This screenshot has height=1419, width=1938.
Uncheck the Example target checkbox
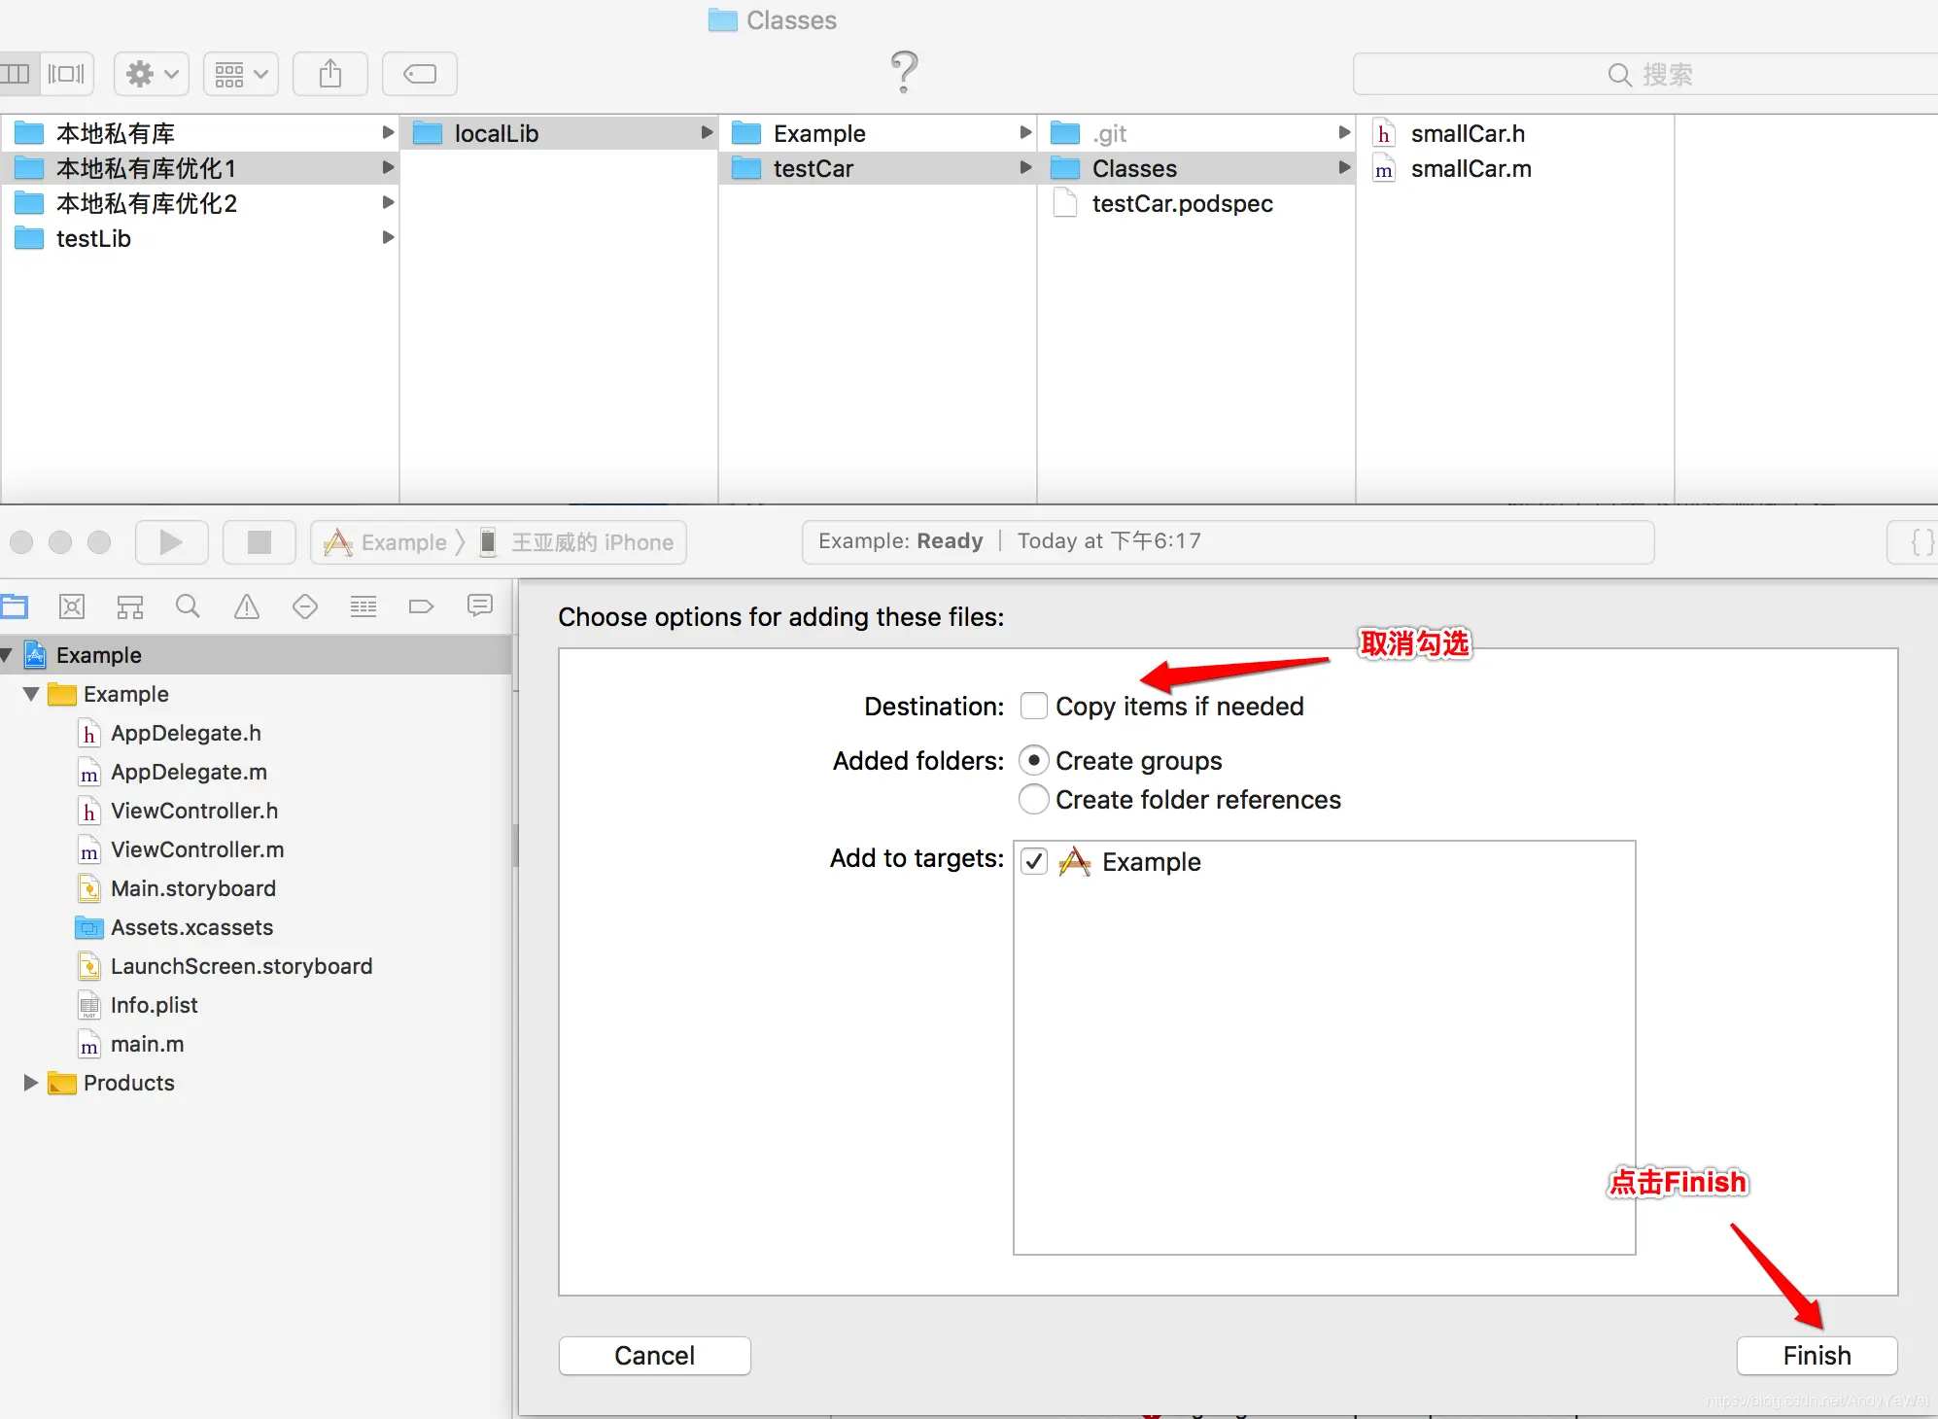point(1034,862)
